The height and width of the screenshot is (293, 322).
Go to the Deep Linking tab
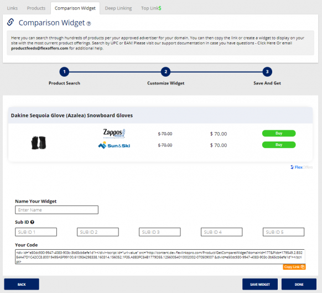click(118, 8)
